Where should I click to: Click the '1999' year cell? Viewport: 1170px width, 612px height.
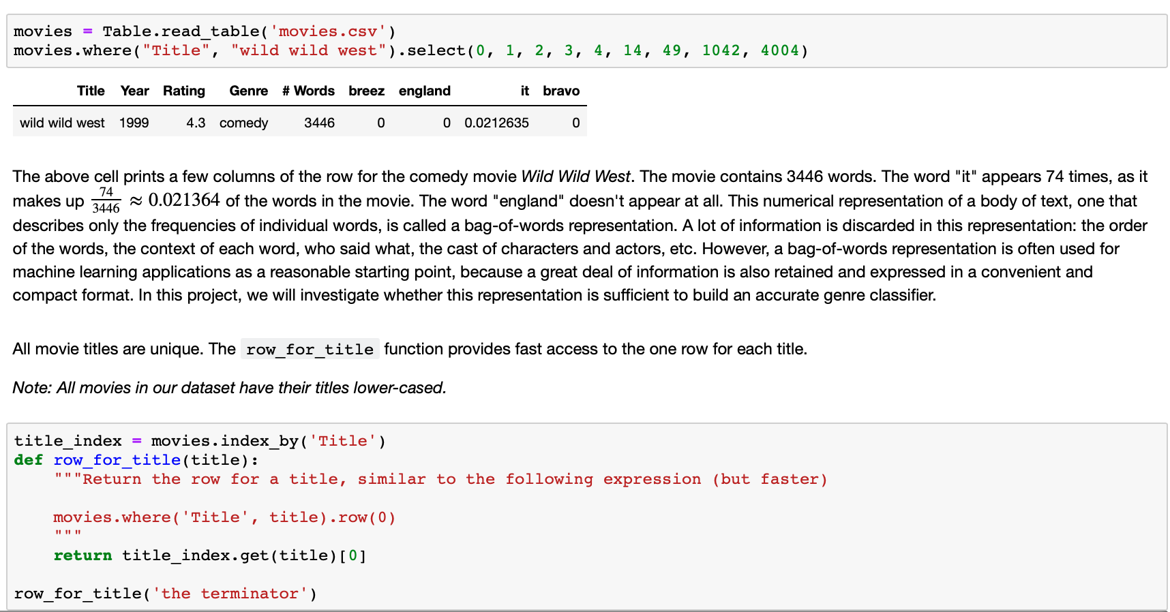tap(134, 123)
